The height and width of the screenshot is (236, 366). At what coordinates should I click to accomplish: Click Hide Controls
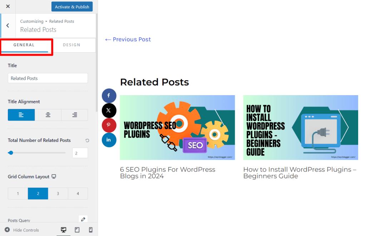[22, 230]
